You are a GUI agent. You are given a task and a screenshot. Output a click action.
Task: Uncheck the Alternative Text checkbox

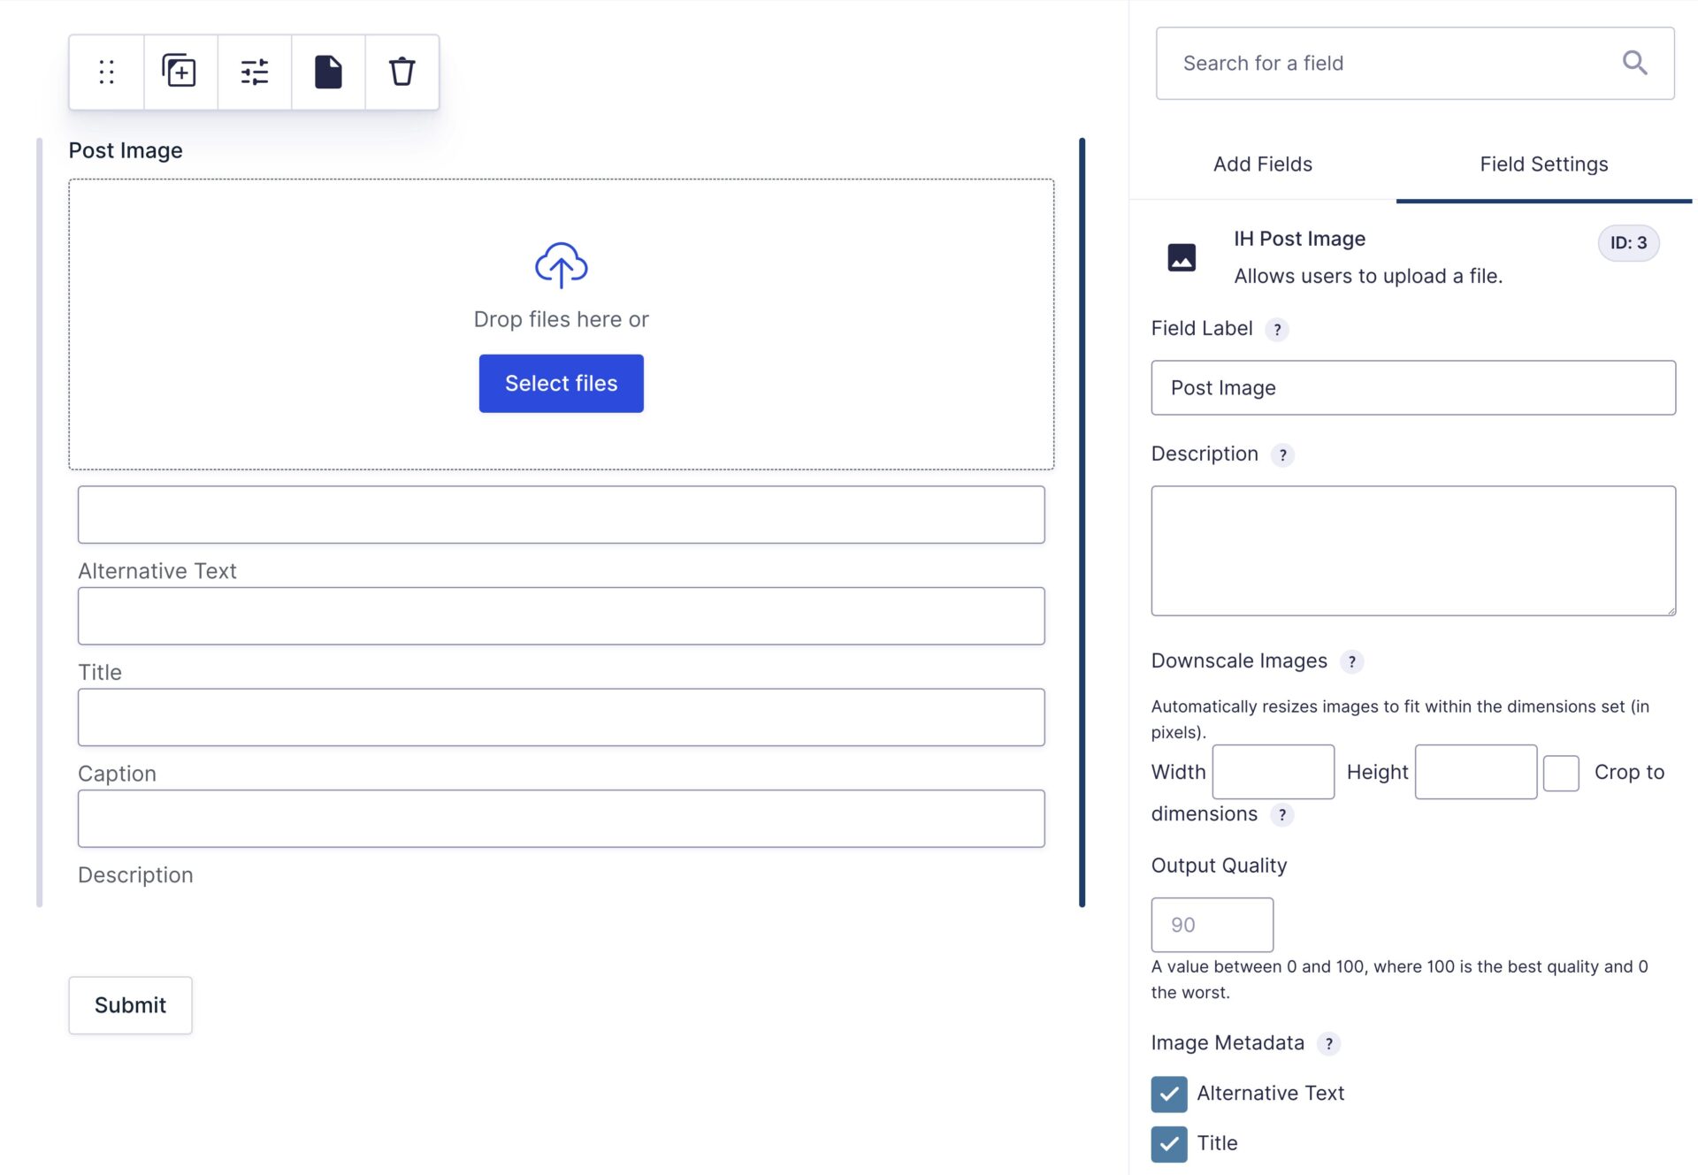pos(1168,1094)
